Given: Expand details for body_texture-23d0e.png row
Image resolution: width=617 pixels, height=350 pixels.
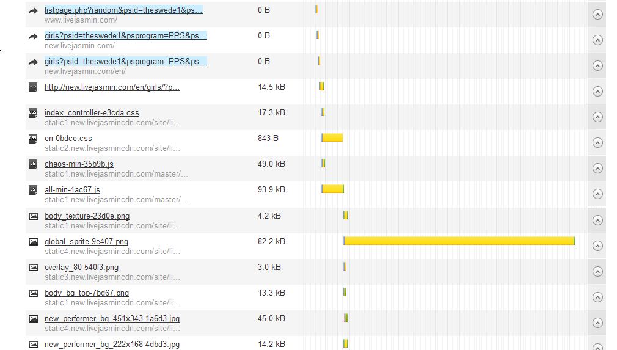Looking at the screenshot, I should [597, 220].
